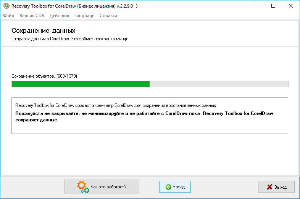Open the Справка menu
The height and width of the screenshot is (199, 300).
coord(108,16)
